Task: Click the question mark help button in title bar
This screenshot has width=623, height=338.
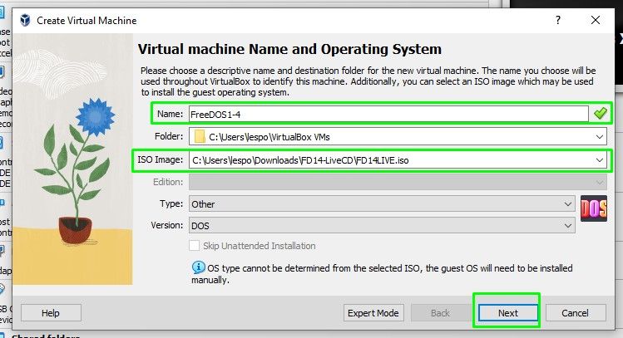Action: [x=558, y=20]
